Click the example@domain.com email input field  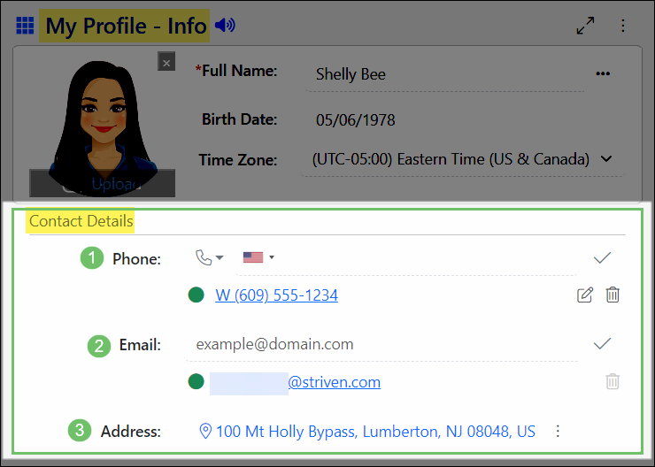(x=381, y=345)
